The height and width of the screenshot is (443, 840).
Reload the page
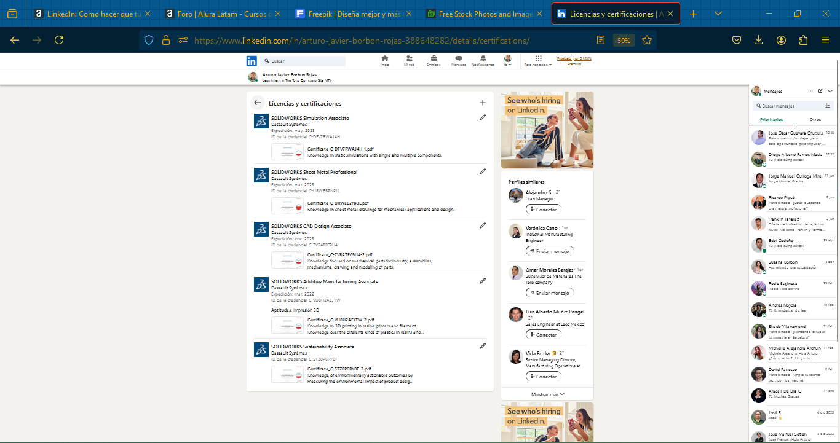click(x=59, y=40)
